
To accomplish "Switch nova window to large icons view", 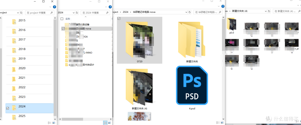I will point(222,123).
